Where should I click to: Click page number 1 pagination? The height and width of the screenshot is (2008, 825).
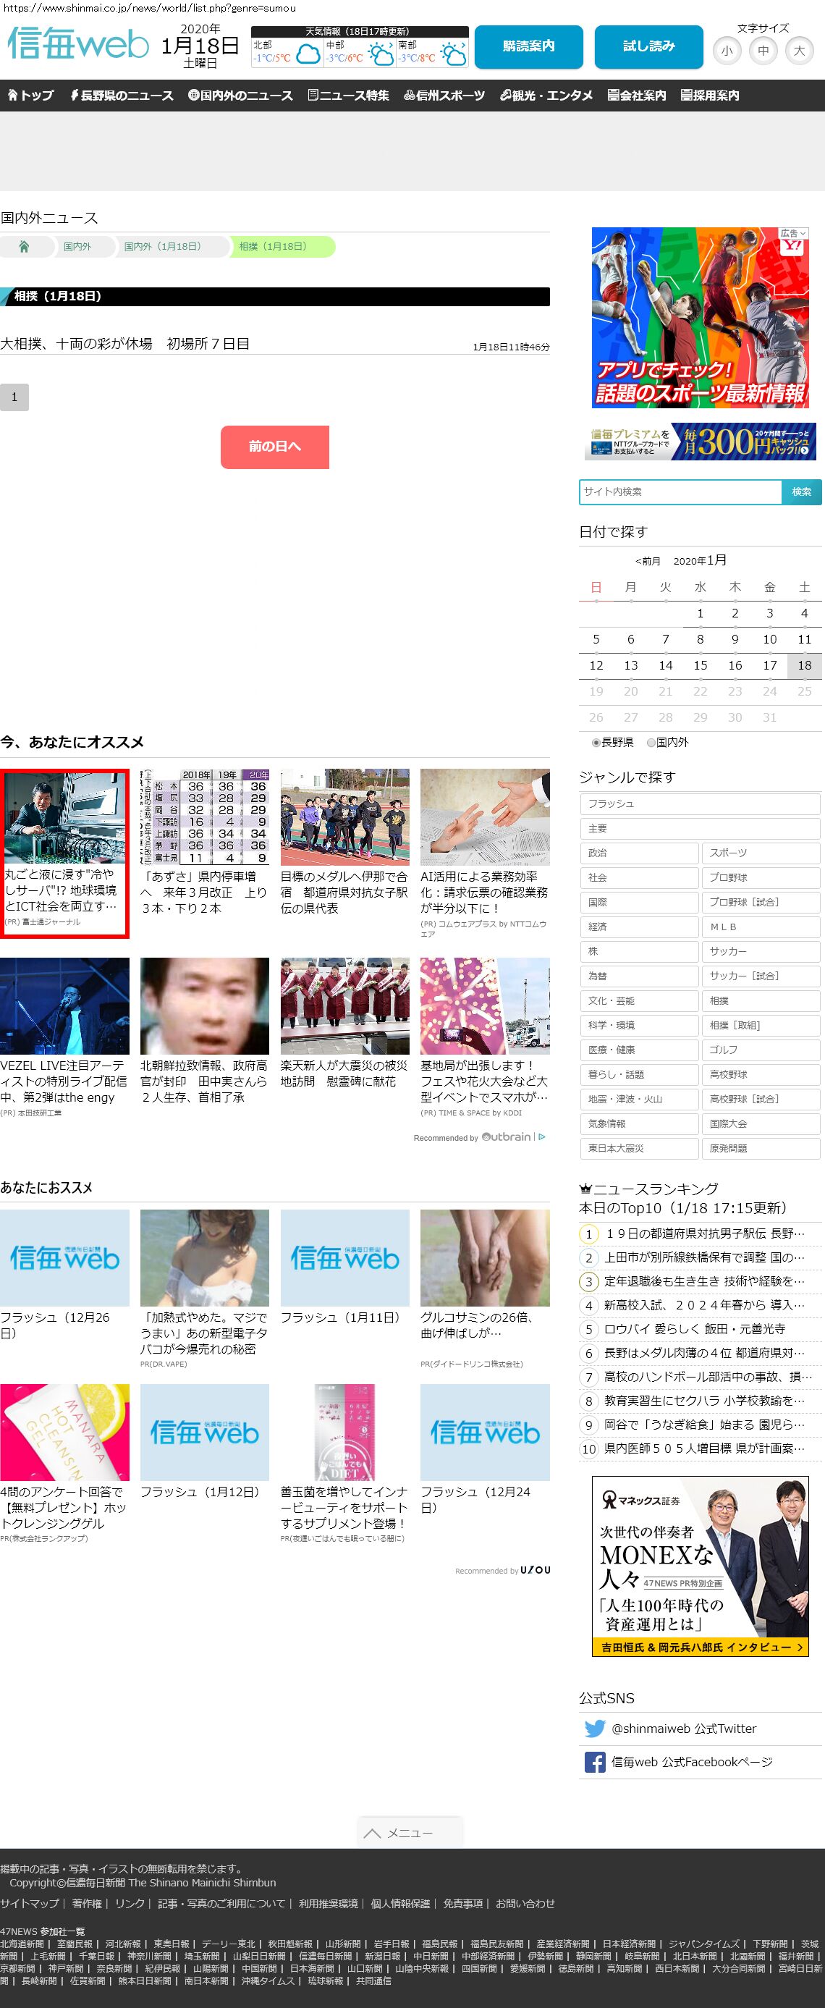coord(14,397)
